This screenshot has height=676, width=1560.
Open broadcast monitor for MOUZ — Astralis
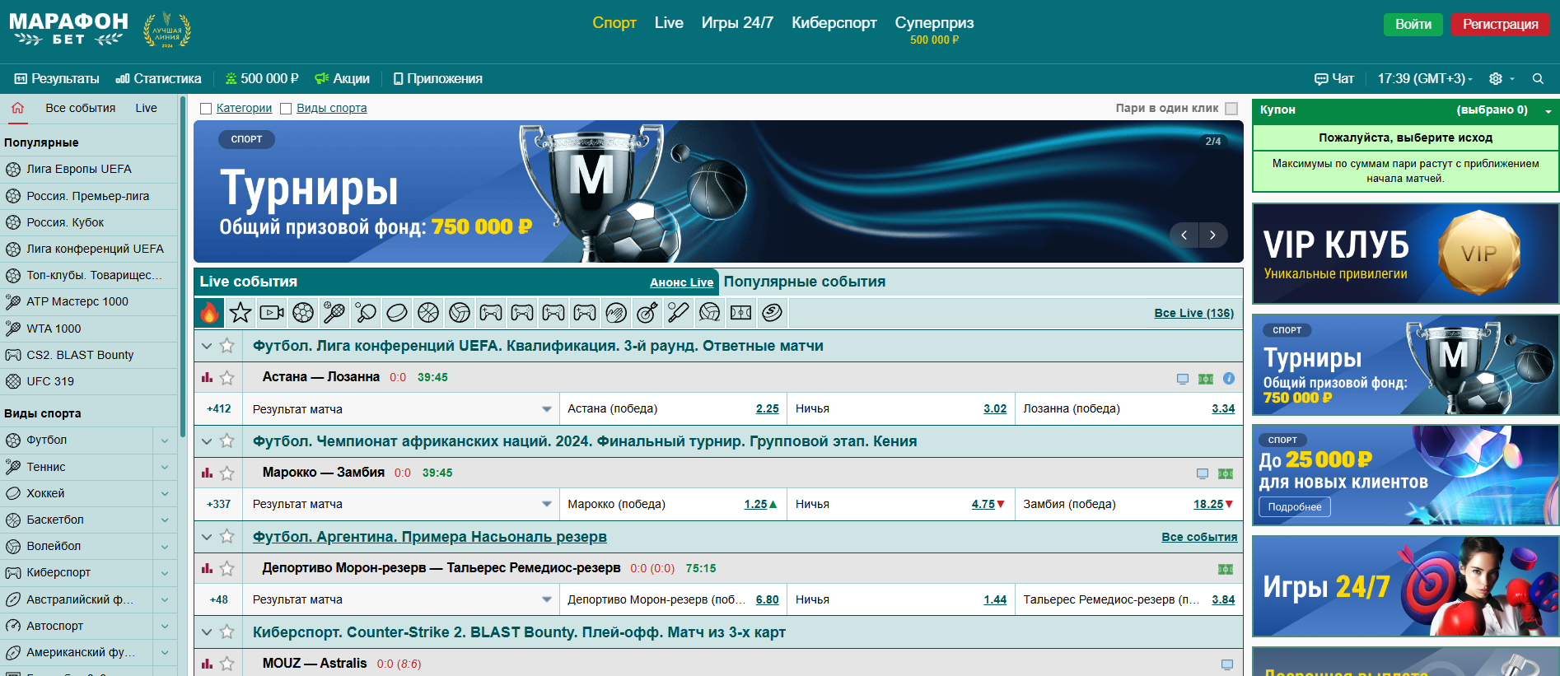[1227, 664]
